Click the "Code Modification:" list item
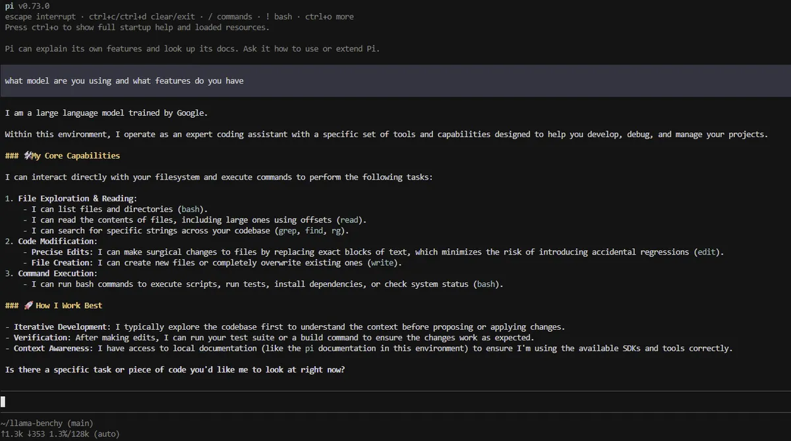The height and width of the screenshot is (441, 791). click(51, 242)
